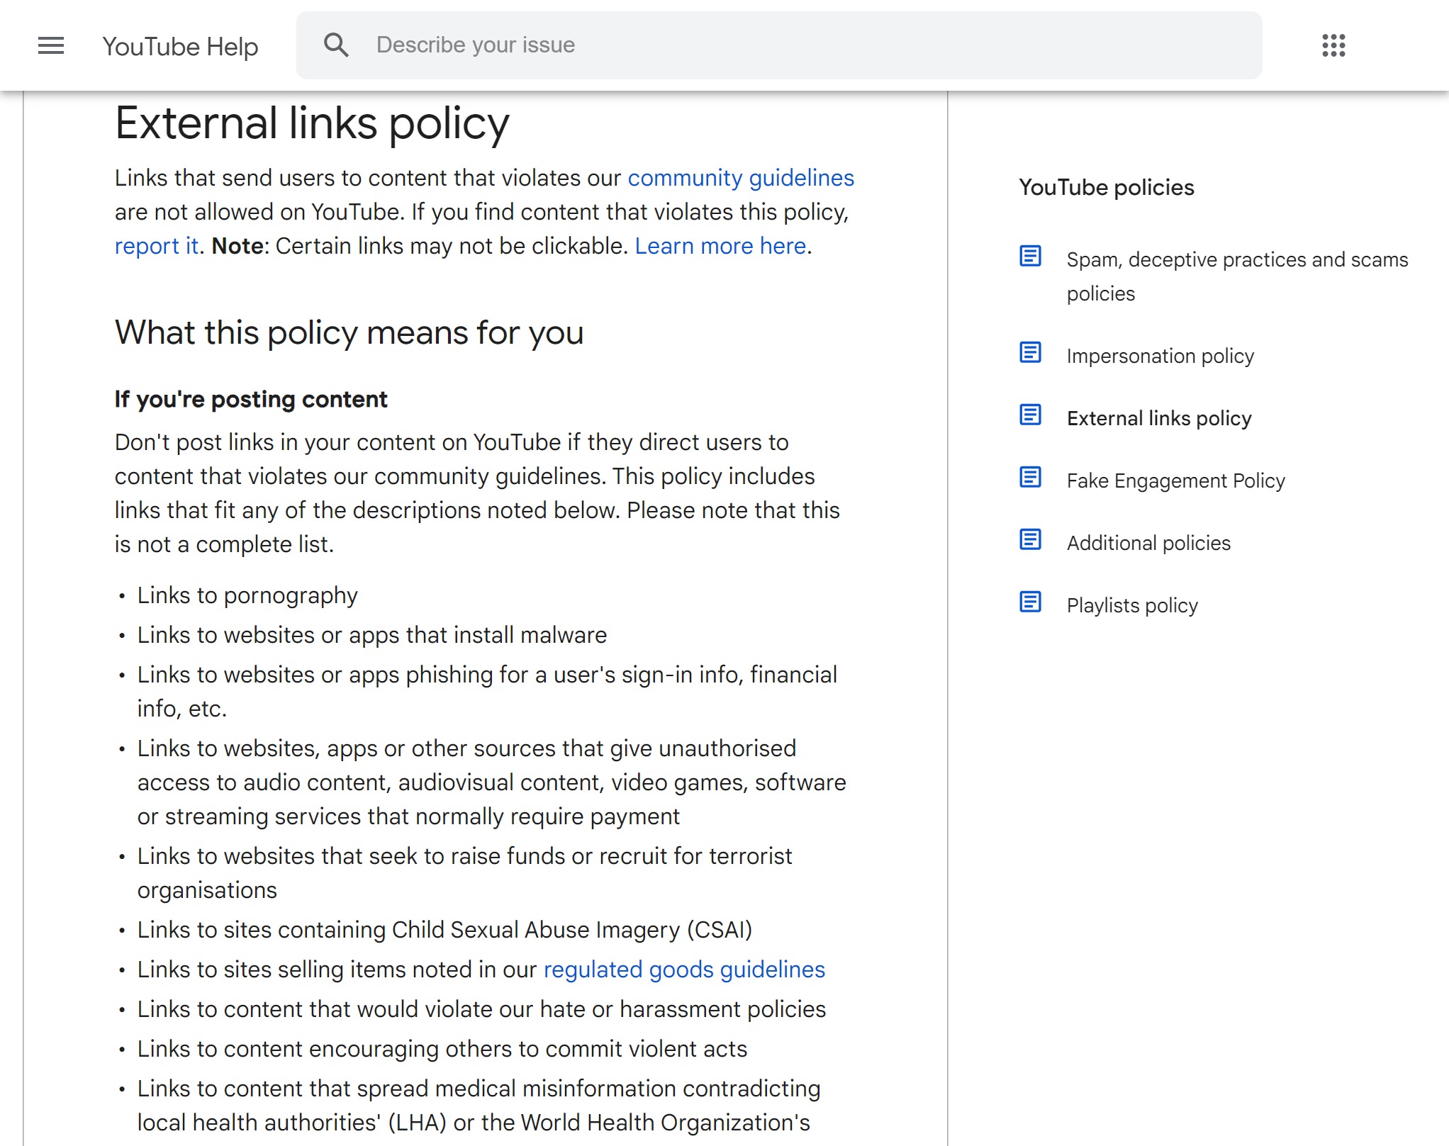Expand the Playlists policy entry
The width and height of the screenshot is (1449, 1146).
tap(1130, 605)
